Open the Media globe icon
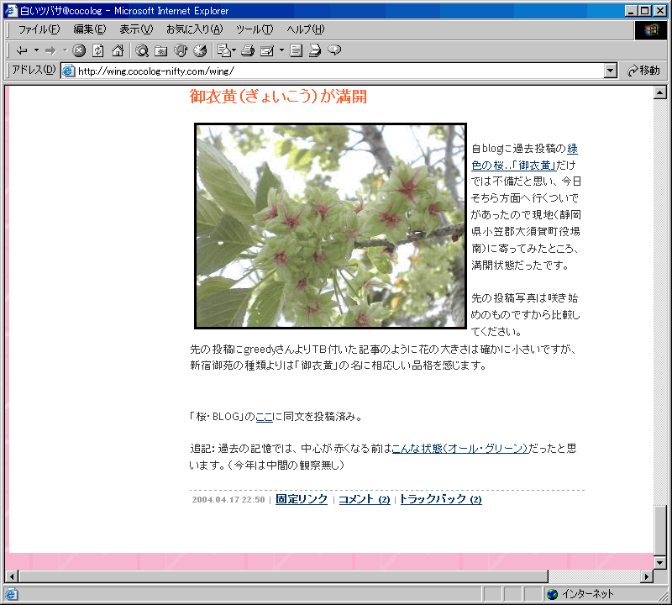Image resolution: width=672 pixels, height=605 pixels. coord(181,50)
